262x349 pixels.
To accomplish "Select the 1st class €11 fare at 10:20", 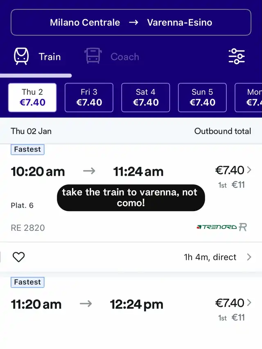I will pyautogui.click(x=232, y=185).
